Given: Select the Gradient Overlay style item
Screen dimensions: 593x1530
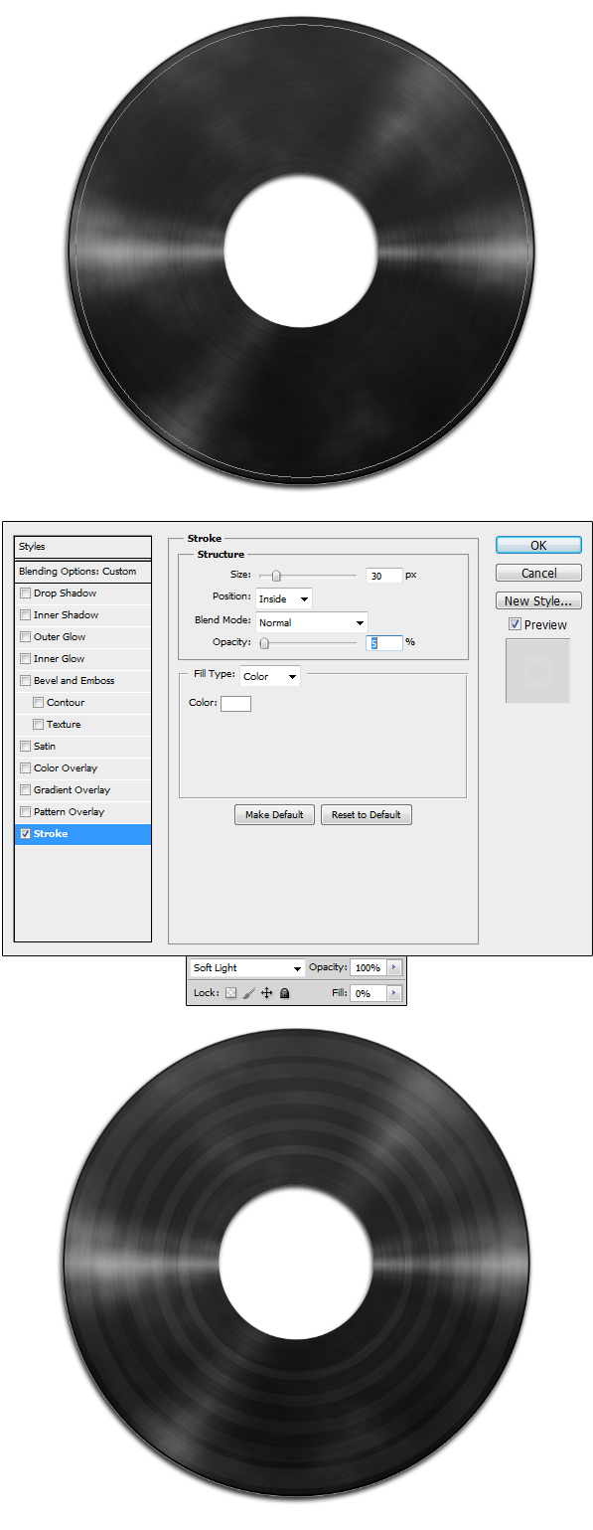Looking at the screenshot, I should [82, 790].
